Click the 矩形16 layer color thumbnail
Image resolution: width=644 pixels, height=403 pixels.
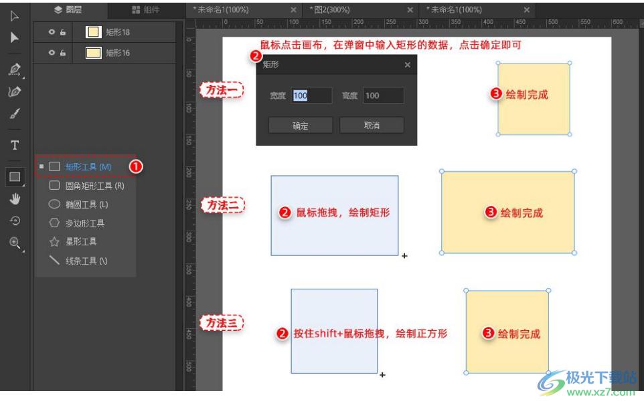[x=94, y=52]
